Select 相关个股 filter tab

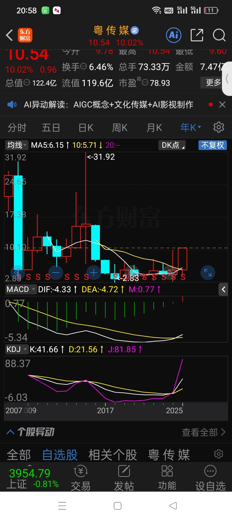[x=113, y=455]
